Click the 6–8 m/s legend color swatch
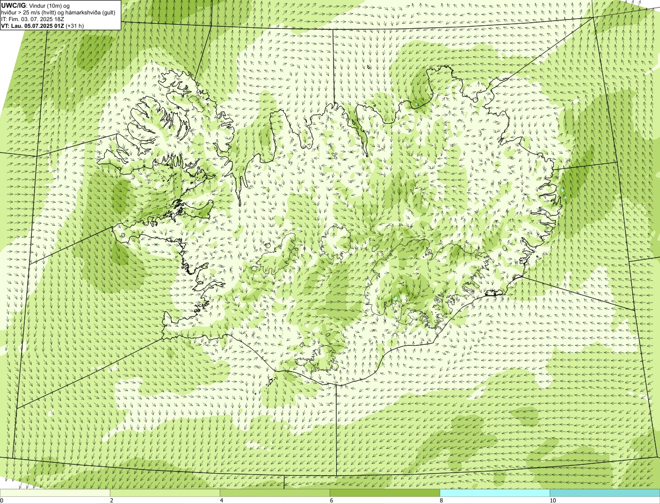 [385, 493]
